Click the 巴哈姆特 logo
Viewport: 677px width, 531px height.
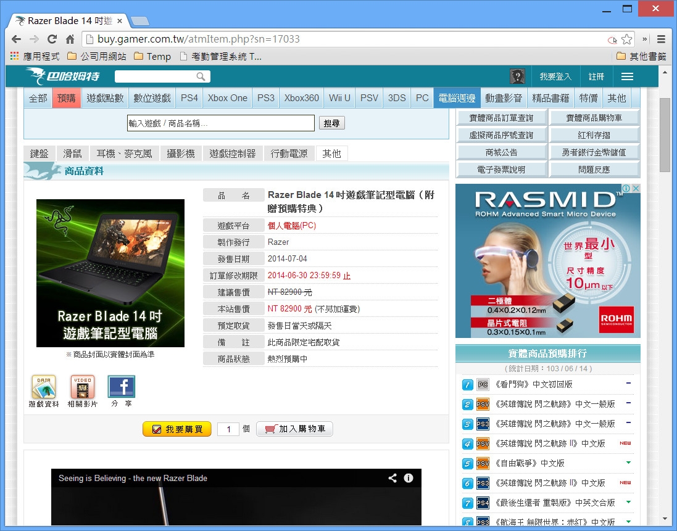click(63, 76)
